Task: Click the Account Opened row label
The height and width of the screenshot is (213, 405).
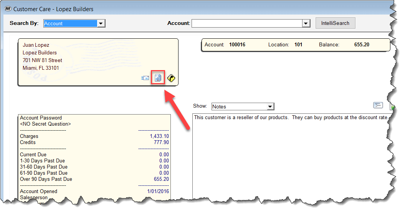Action: pos(38,191)
